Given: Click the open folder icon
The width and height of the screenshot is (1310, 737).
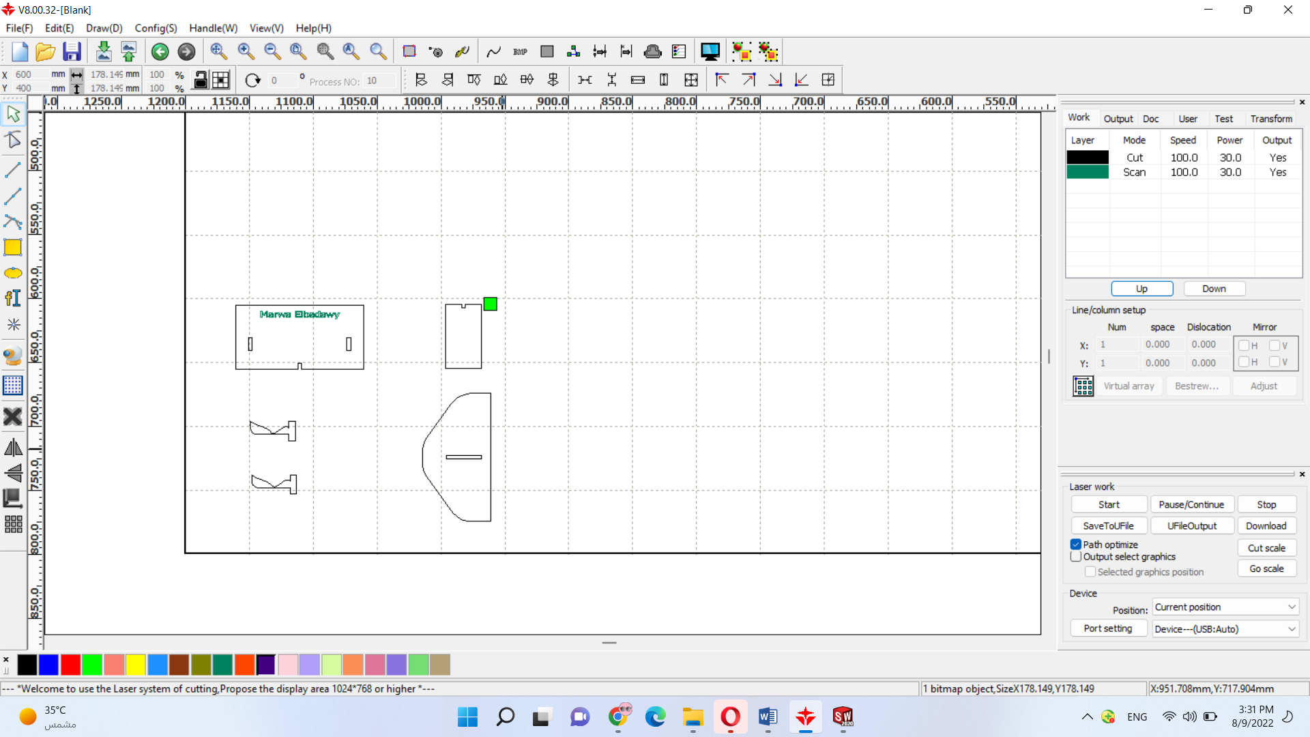Looking at the screenshot, I should click(45, 52).
